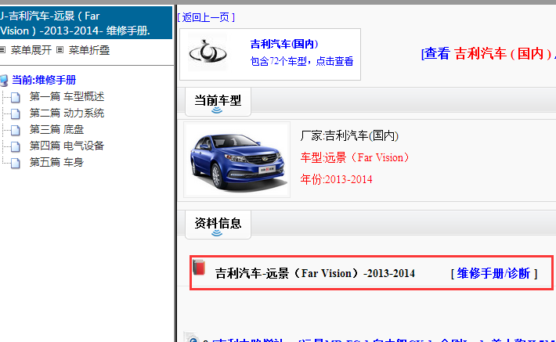Viewport: 556px width, 342px height.
Task: Click 包含72个车型,点击查看 link
Action: click(301, 61)
